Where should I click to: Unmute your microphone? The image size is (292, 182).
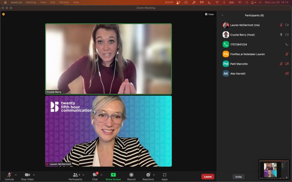tap(9, 176)
